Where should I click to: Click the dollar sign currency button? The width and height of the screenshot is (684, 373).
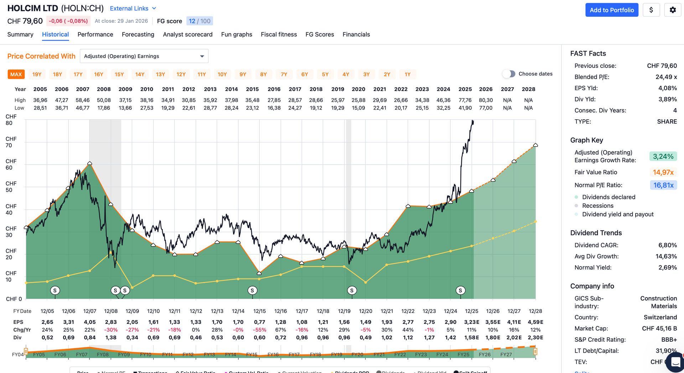[x=651, y=10]
